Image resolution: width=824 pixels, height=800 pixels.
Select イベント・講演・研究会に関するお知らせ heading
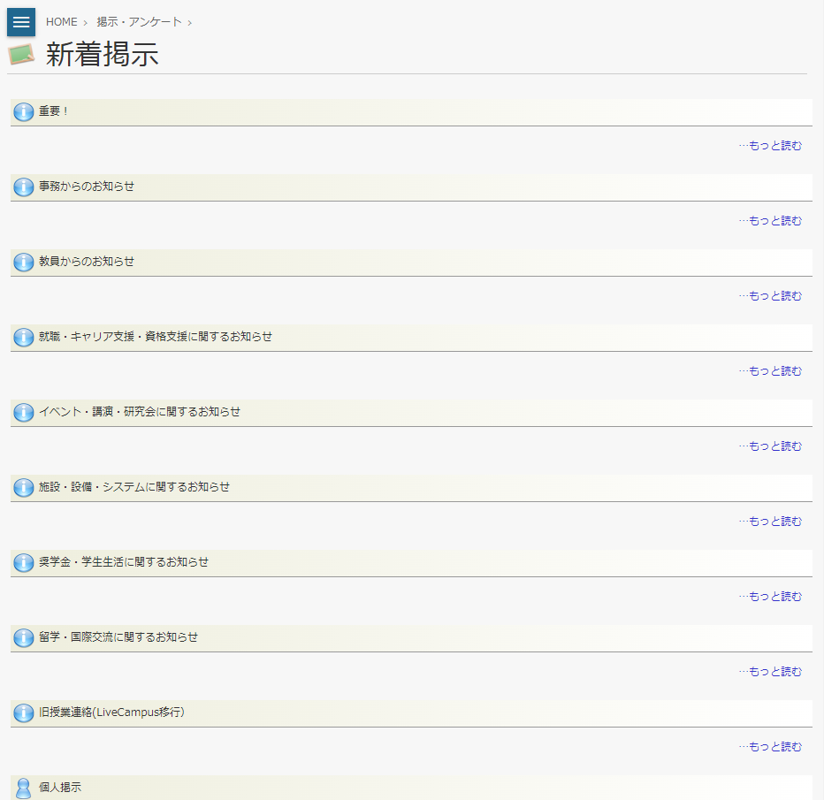click(140, 411)
